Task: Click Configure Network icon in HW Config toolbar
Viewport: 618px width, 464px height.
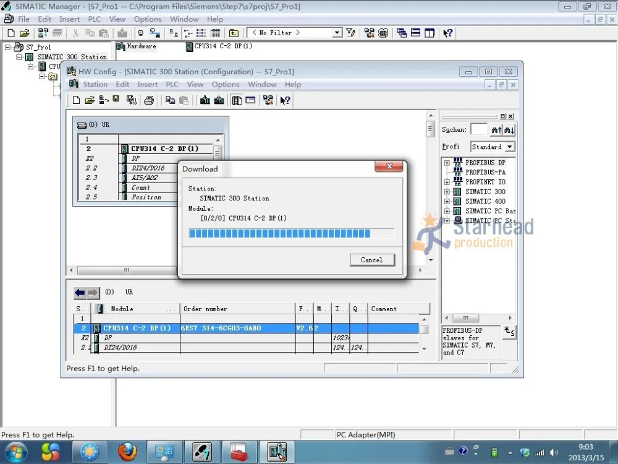Action: [x=268, y=100]
